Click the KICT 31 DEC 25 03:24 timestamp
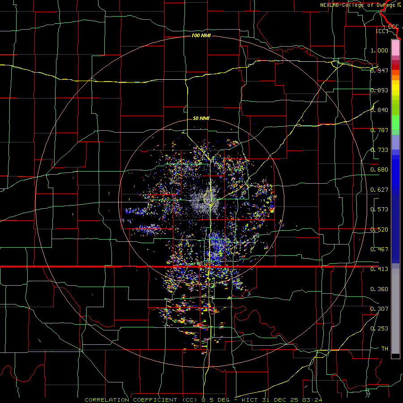403x403 pixels. pos(282,400)
